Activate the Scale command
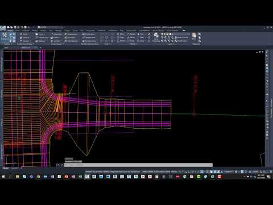273x205 pixels. point(131,40)
